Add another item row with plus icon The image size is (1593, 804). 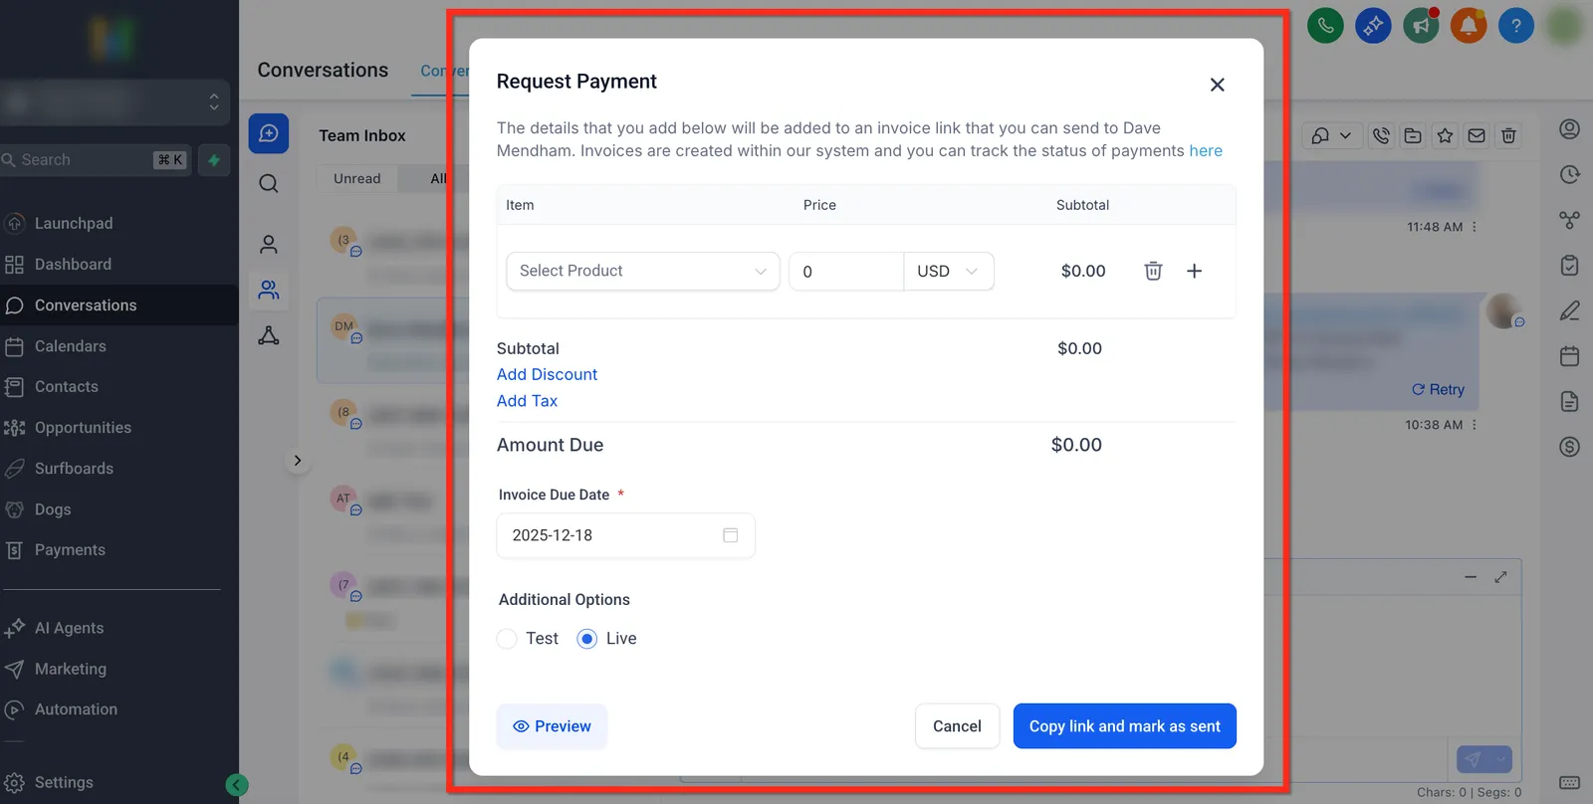click(1195, 271)
